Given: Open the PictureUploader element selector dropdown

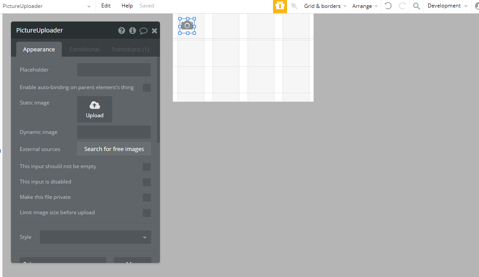Looking at the screenshot, I should pyautogui.click(x=47, y=6).
